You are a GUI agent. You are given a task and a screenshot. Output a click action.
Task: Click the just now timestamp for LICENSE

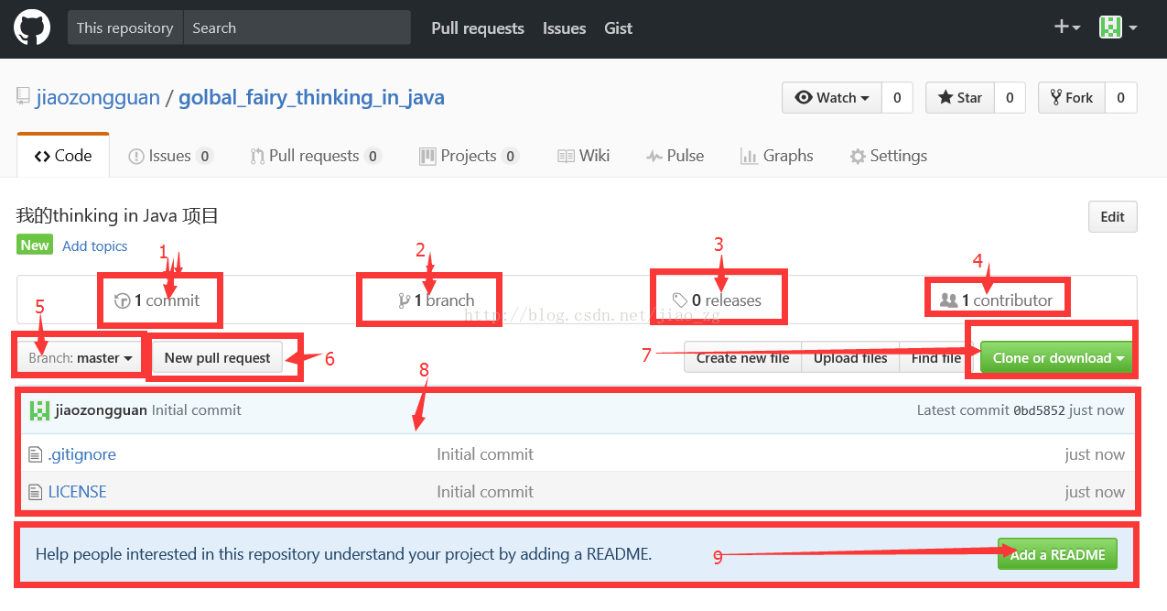1095,492
